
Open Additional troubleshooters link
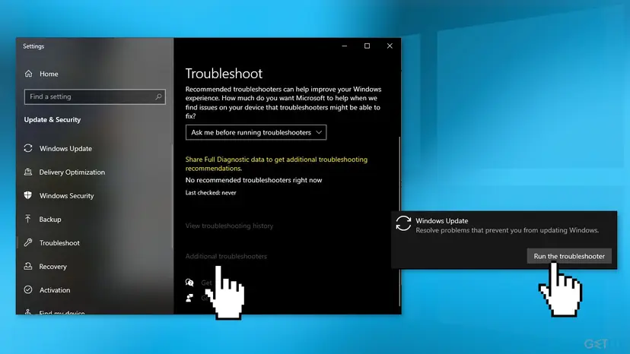coord(226,256)
